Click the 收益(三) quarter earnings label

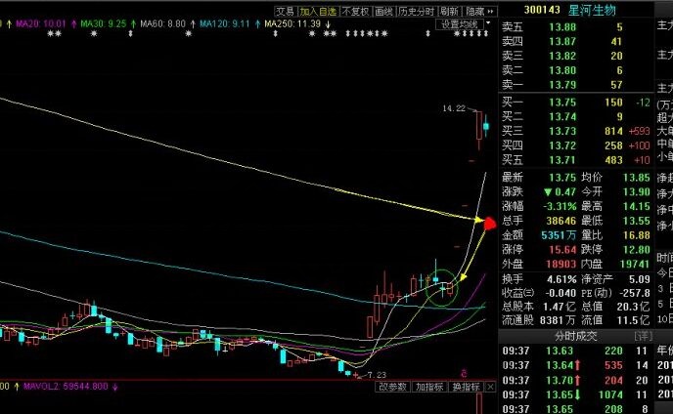tap(518, 319)
